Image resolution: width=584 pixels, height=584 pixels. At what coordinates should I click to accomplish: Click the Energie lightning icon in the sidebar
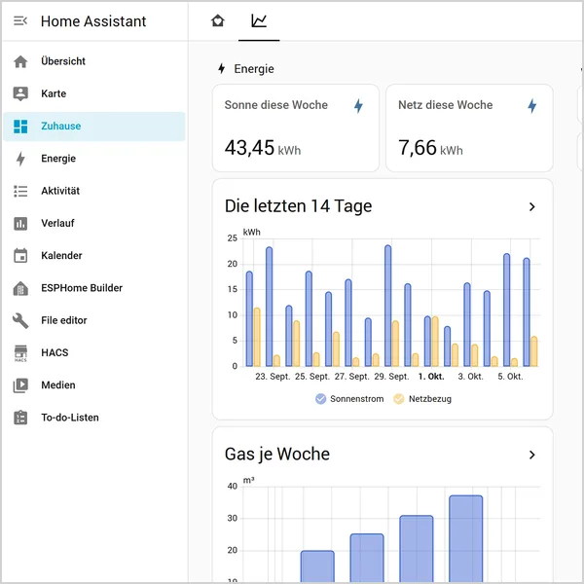[x=20, y=159]
